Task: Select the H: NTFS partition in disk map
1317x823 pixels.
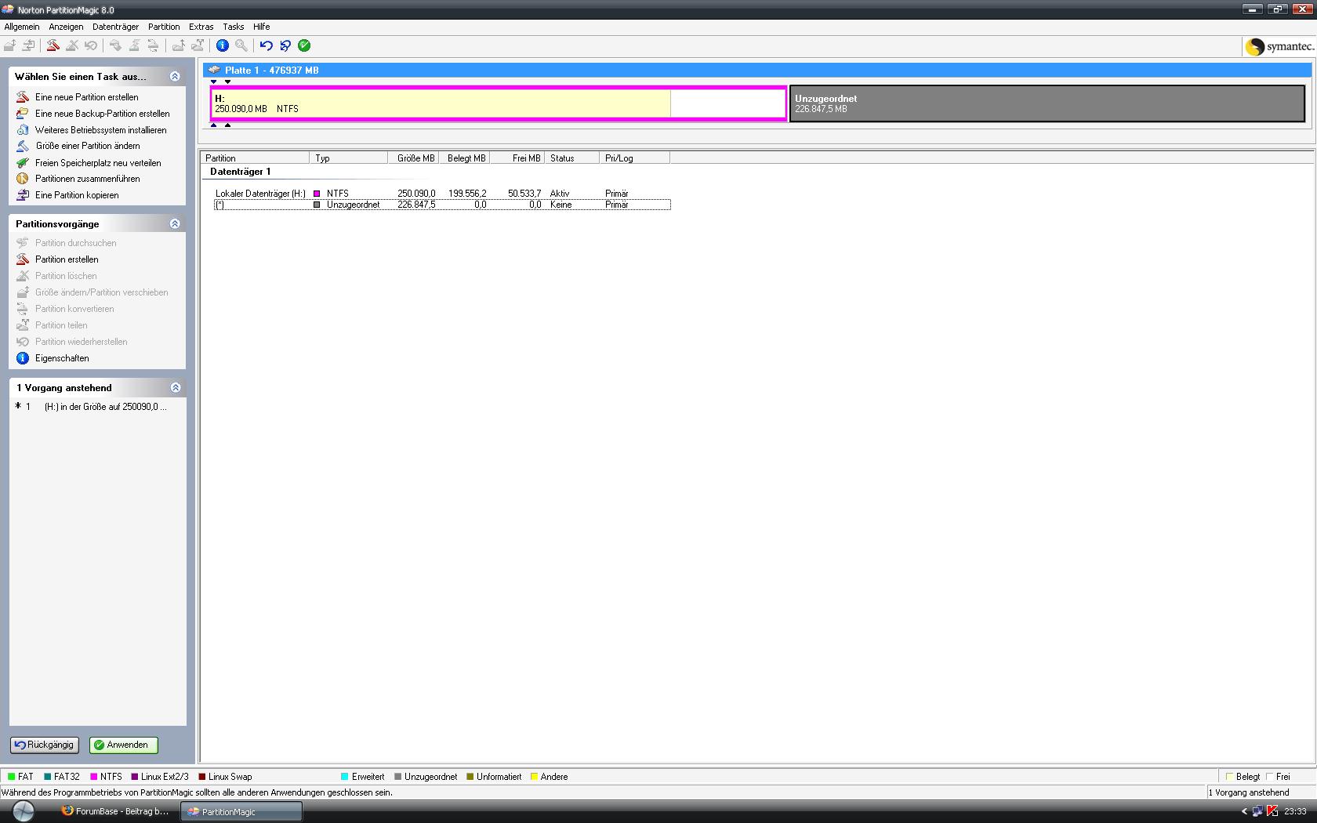Action: point(499,103)
